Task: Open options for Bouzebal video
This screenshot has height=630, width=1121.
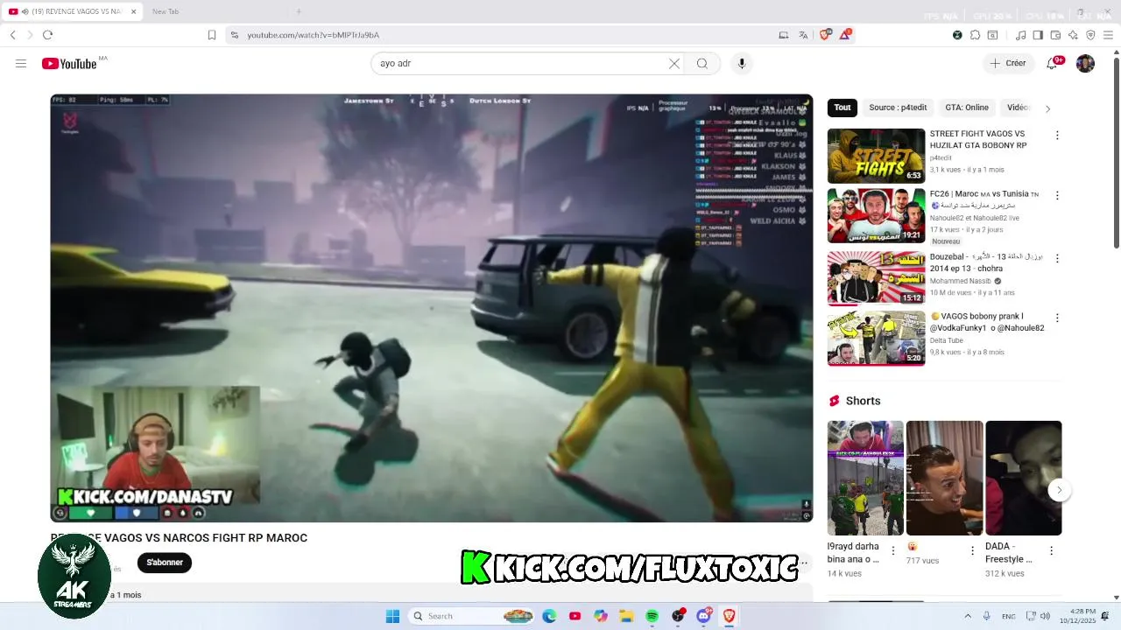Action: click(x=1057, y=258)
